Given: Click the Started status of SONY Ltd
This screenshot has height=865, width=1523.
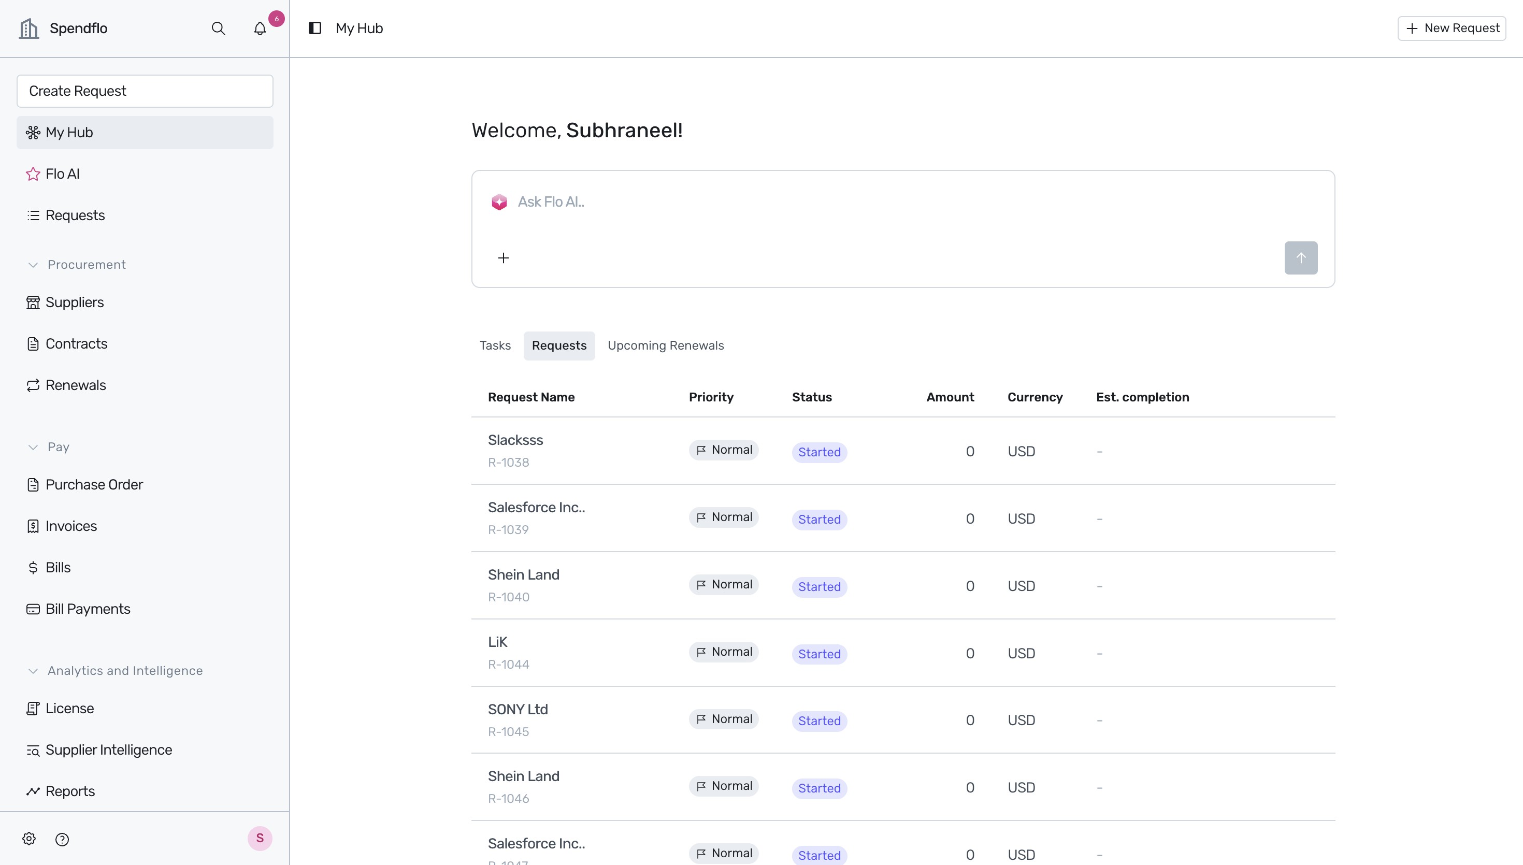Looking at the screenshot, I should pyautogui.click(x=819, y=720).
